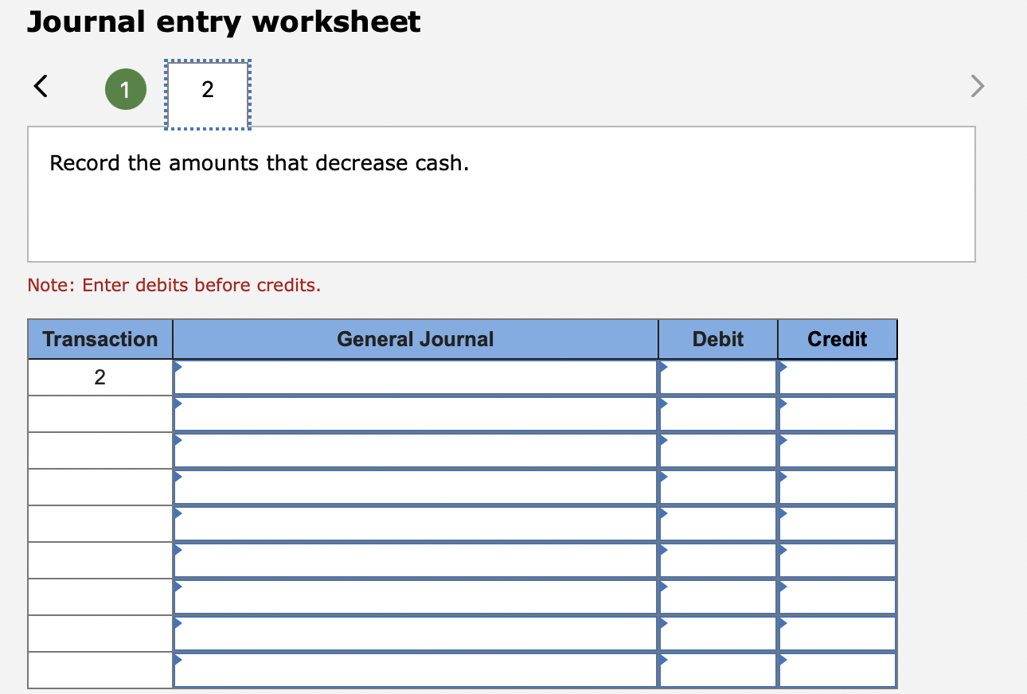Click the transaction number 2 cell in the table

coord(100,377)
